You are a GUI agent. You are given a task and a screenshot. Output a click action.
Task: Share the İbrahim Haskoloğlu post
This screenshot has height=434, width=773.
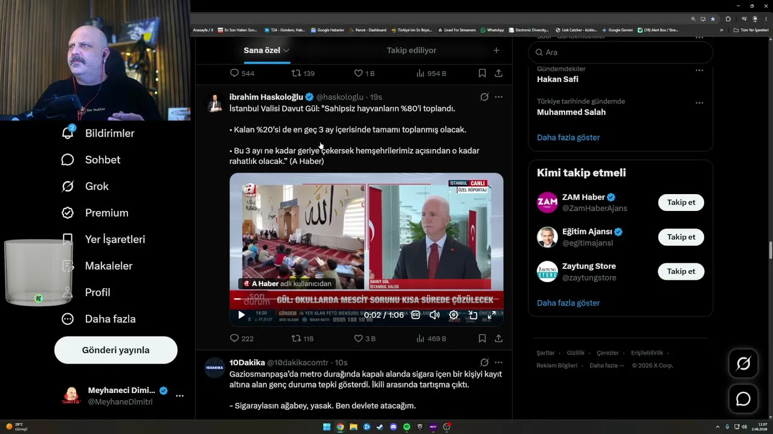(498, 339)
